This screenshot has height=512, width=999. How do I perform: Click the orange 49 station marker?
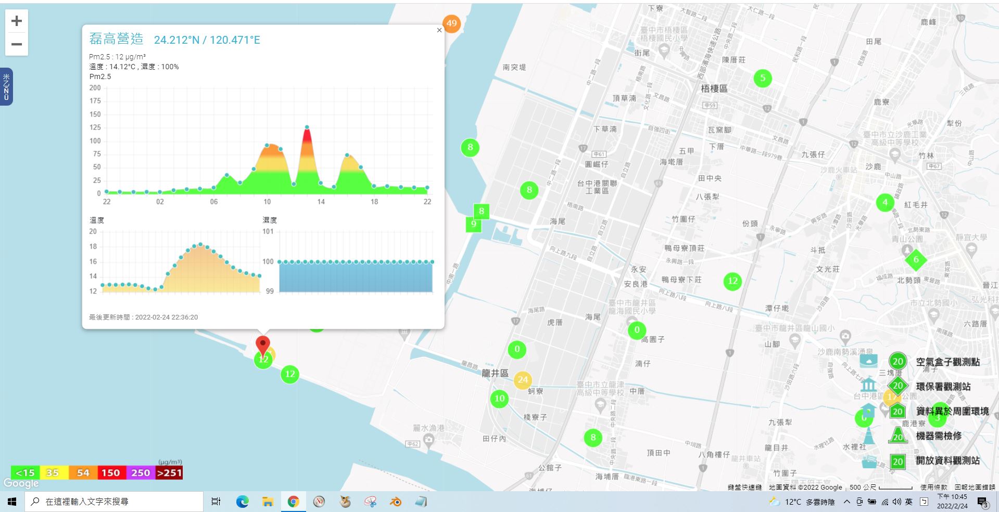pos(451,23)
